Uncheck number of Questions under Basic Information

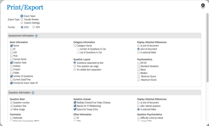click(12, 76)
